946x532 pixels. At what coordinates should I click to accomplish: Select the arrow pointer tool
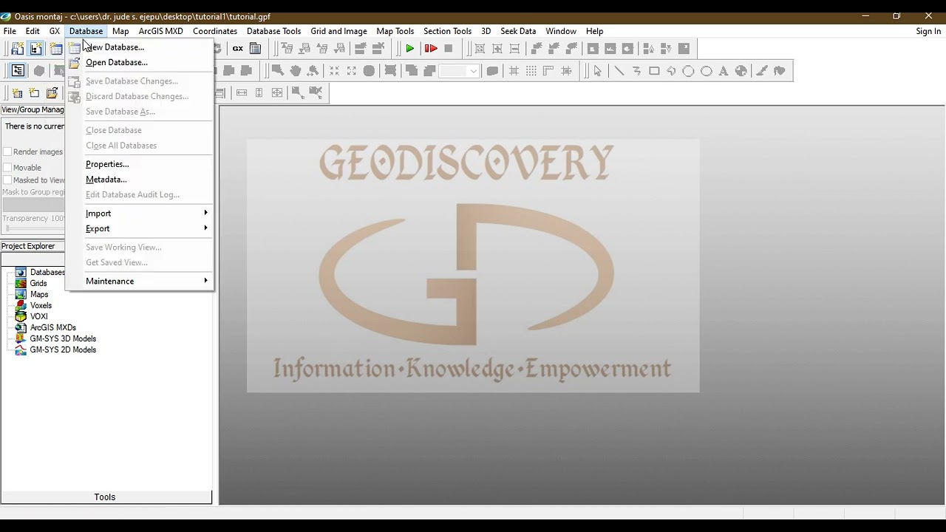pos(598,71)
